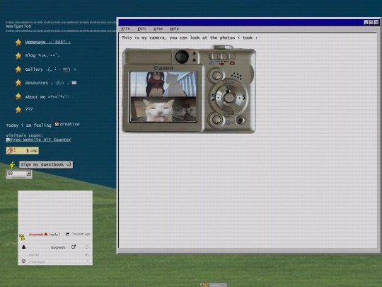This screenshot has width=382, height=287.
Task: Click the mysterious ??? navigation link
Action: [x=29, y=110]
